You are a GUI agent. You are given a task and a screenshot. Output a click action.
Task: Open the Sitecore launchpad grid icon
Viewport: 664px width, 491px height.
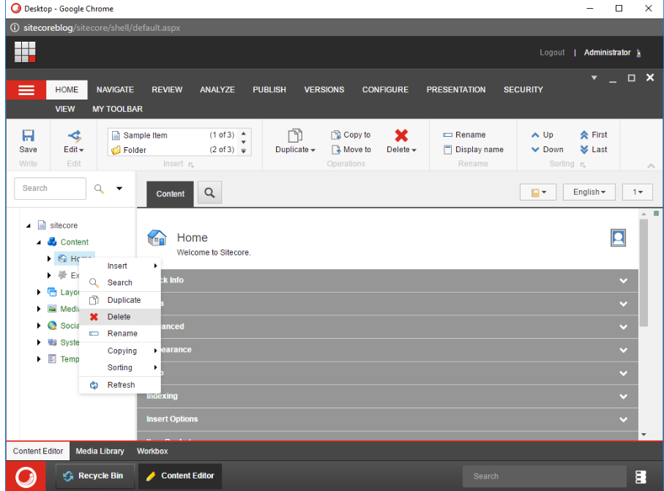coord(25,52)
